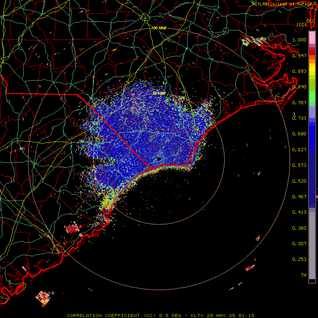
Task: Pick the light periwinkle color bar segment
Action: coord(312,112)
